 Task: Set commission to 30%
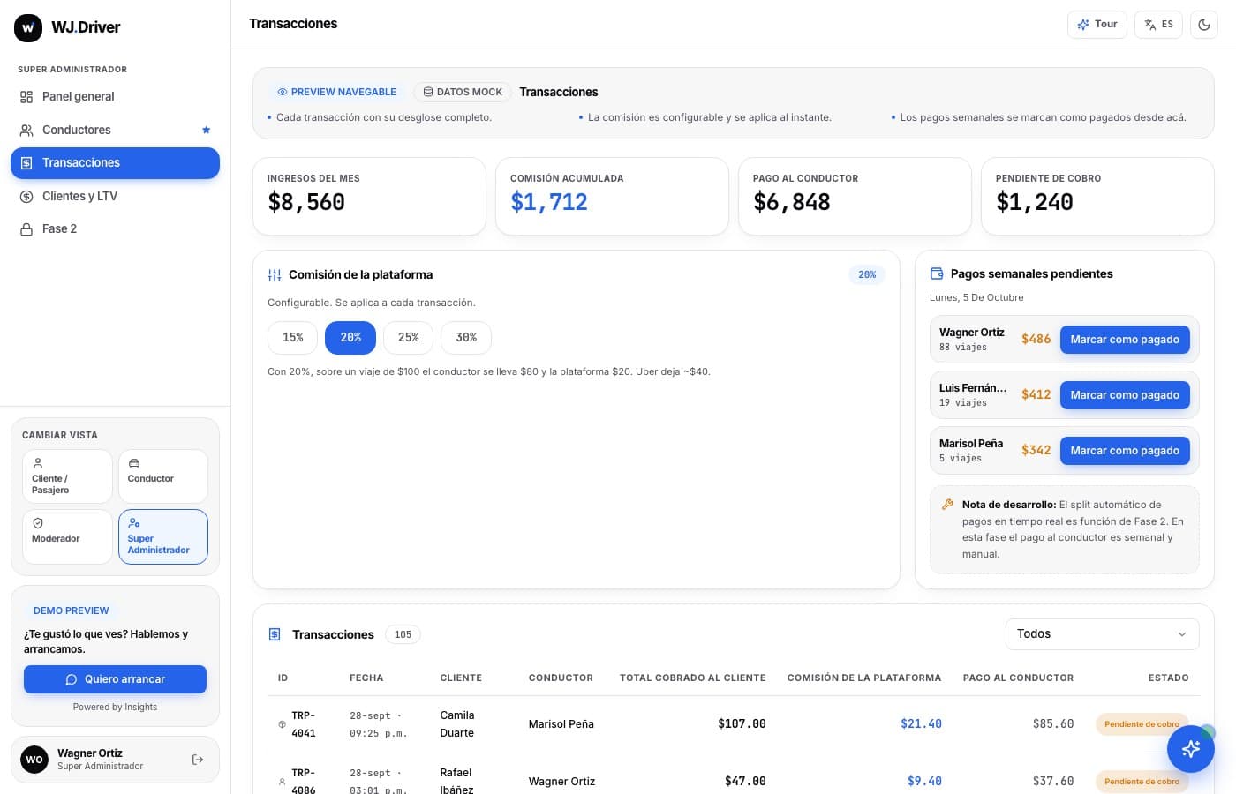click(466, 338)
